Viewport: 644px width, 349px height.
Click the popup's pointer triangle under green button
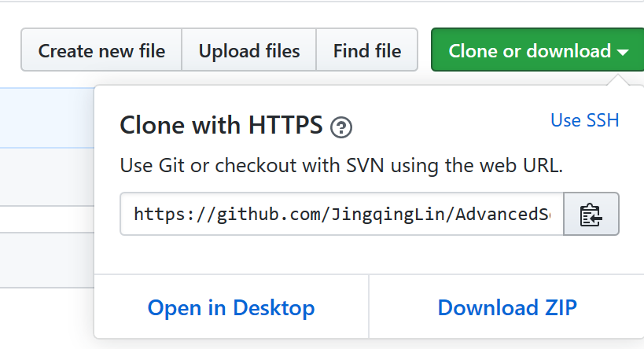618,80
